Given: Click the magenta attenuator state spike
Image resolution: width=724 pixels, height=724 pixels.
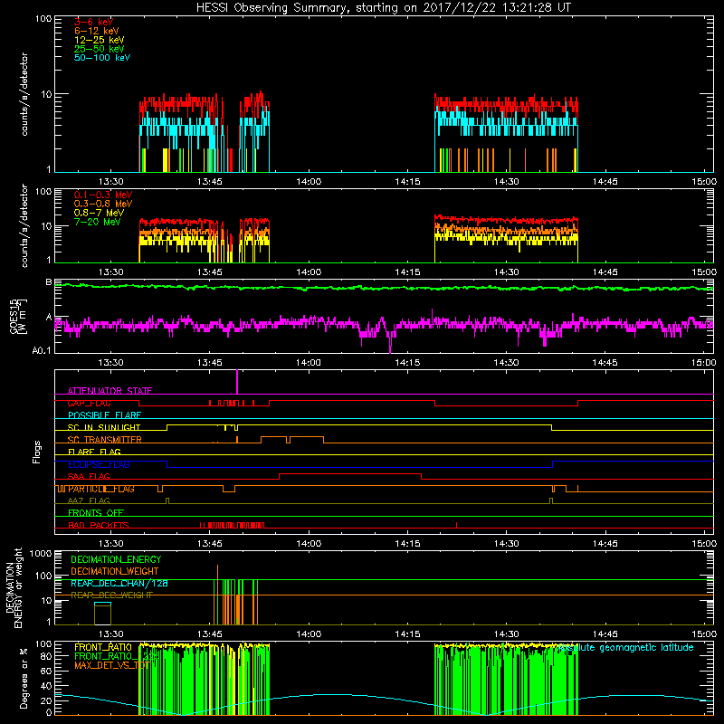Looking at the screenshot, I should (237, 382).
